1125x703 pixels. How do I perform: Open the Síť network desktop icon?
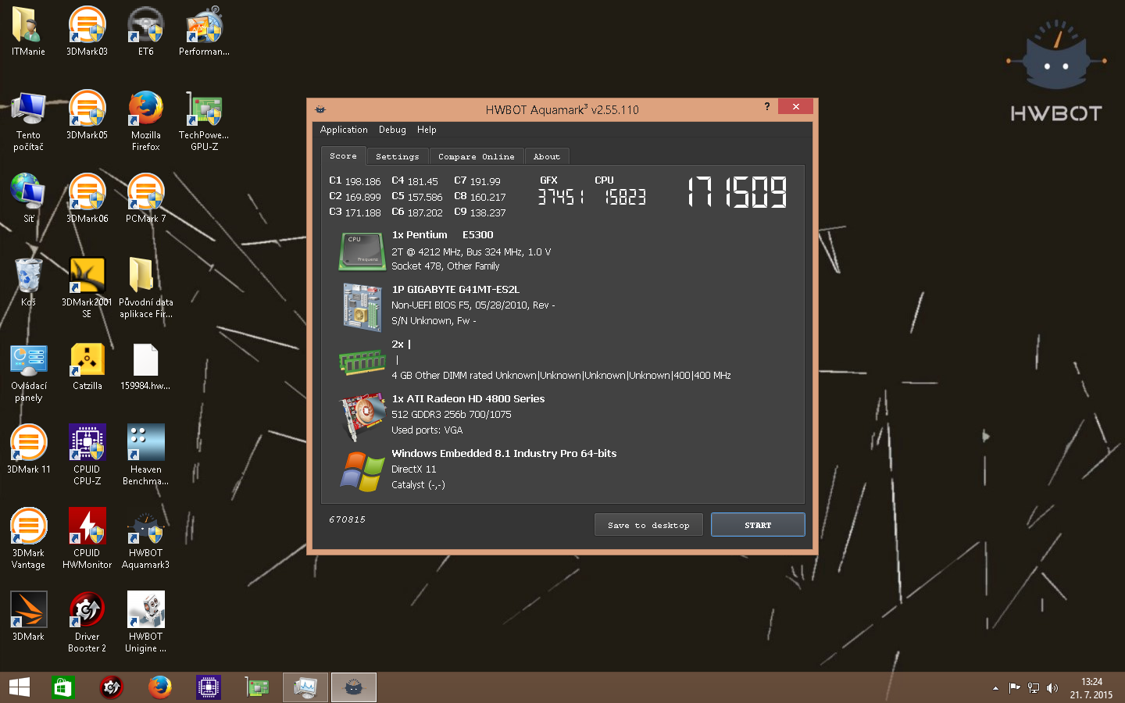(28, 198)
